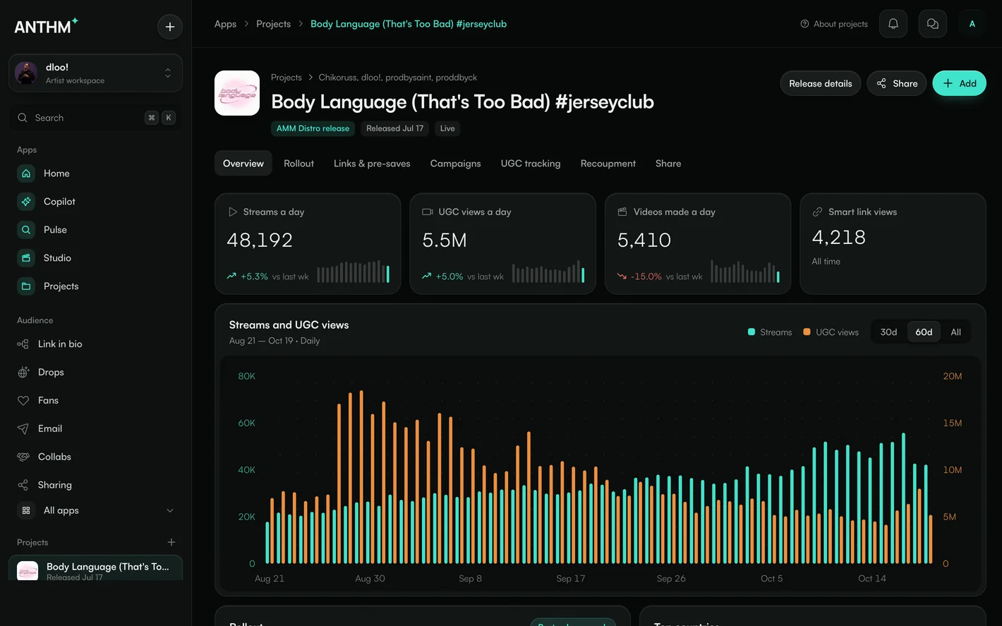The width and height of the screenshot is (1002, 626).
Task: Open the Links & pre-saves tab
Action: point(372,164)
